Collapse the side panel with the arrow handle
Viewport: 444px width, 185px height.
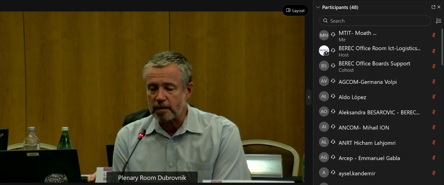pyautogui.click(x=309, y=97)
